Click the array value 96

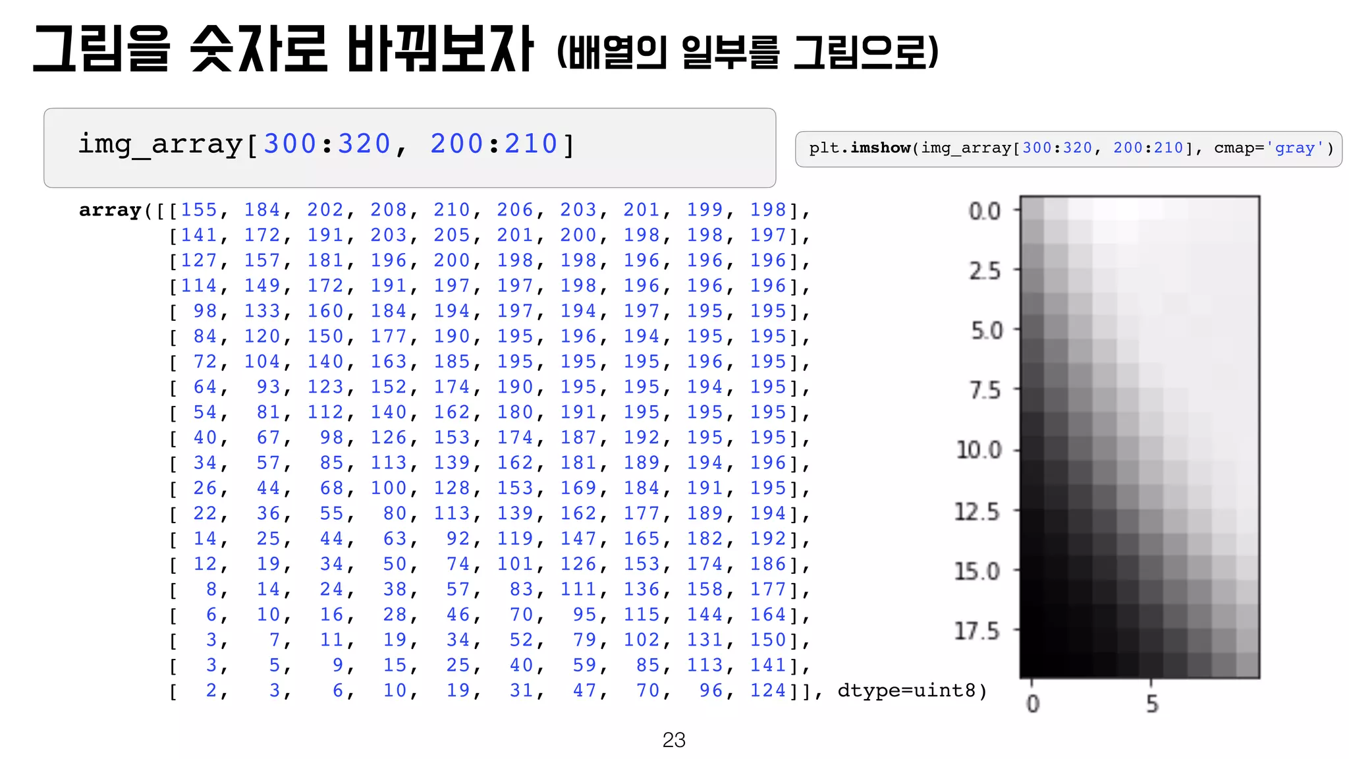711,690
